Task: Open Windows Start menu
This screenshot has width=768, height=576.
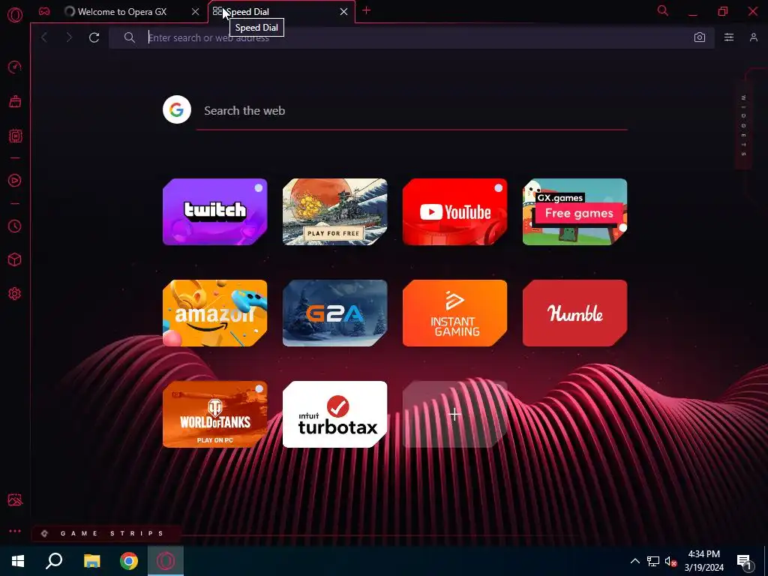Action: (18, 561)
